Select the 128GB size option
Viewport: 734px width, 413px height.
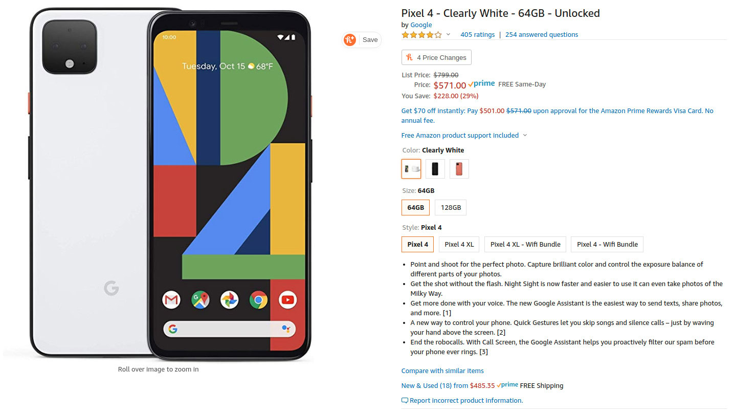pyautogui.click(x=451, y=208)
